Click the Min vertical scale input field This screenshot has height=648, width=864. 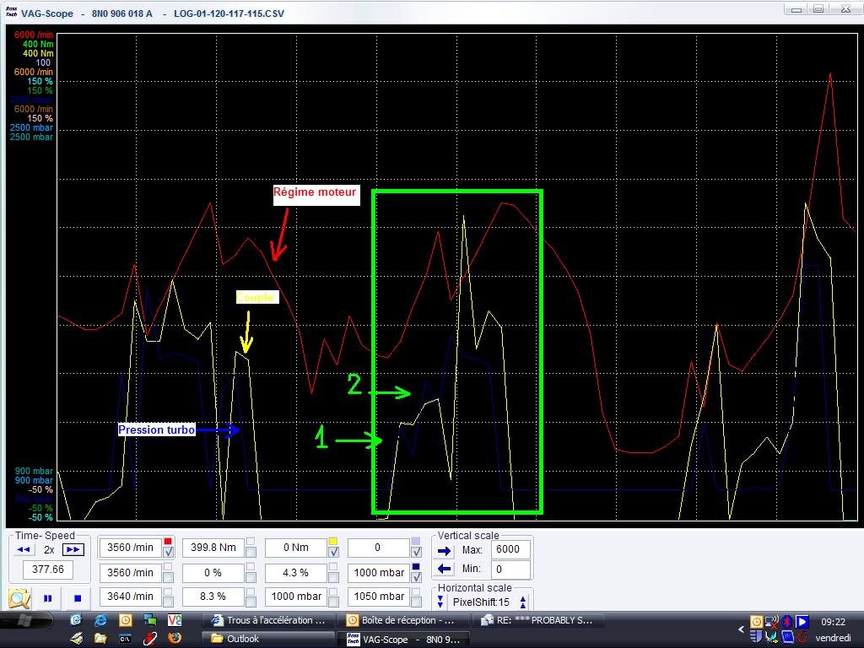point(511,570)
